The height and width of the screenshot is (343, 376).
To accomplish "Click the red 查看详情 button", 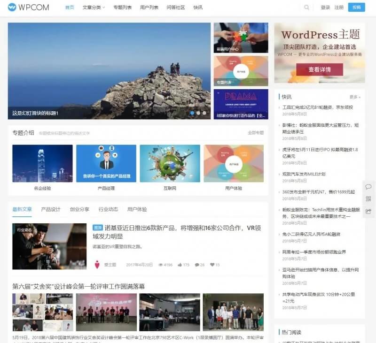I will [319, 69].
